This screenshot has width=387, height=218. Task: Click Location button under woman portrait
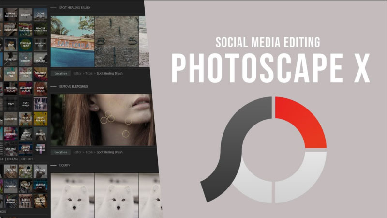(61, 152)
